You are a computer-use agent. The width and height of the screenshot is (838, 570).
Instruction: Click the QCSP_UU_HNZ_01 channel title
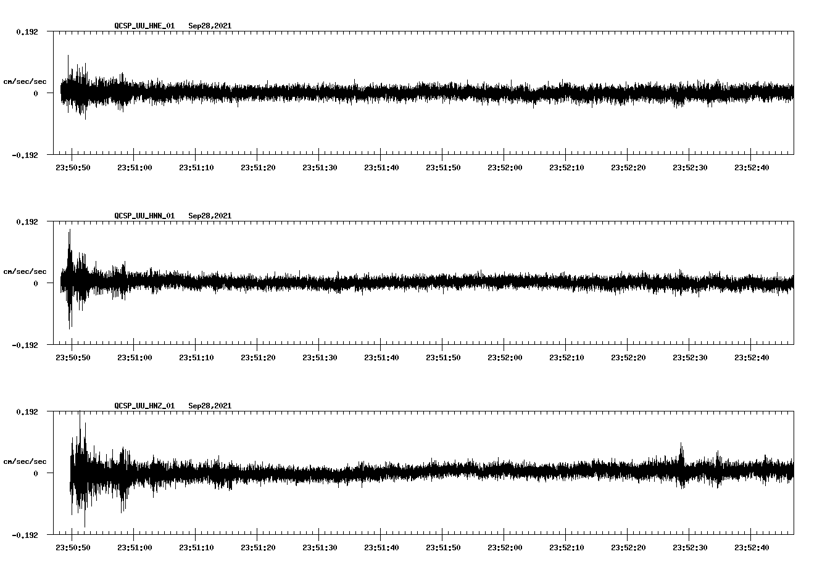click(144, 406)
